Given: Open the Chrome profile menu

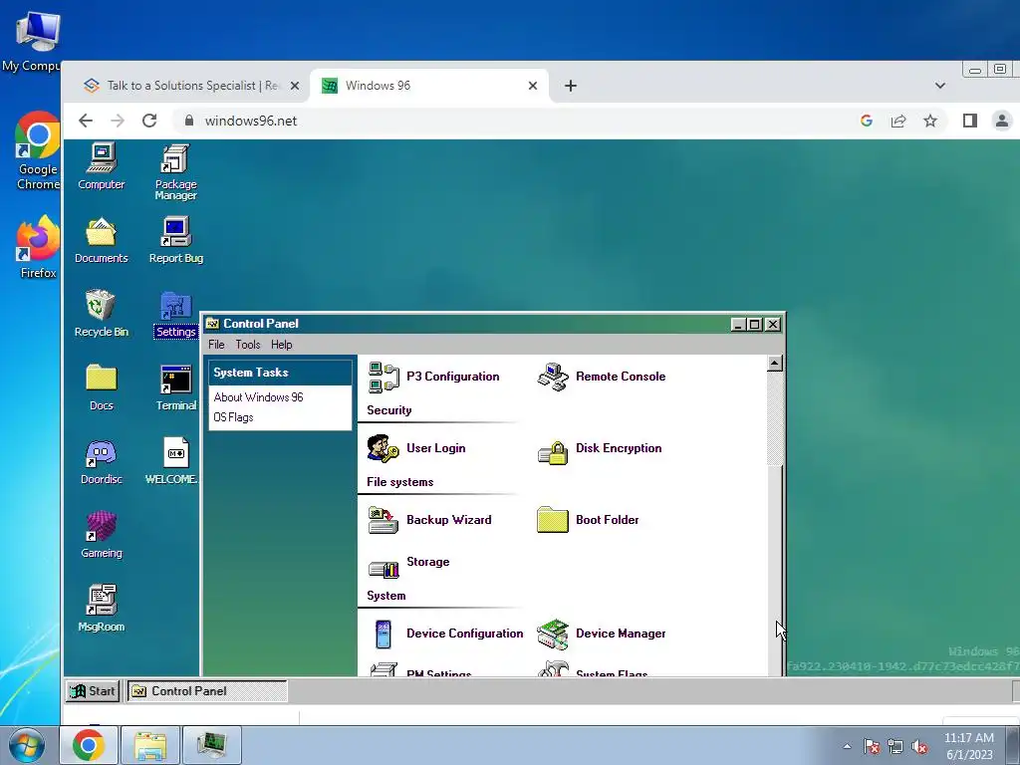Looking at the screenshot, I should [x=1002, y=121].
